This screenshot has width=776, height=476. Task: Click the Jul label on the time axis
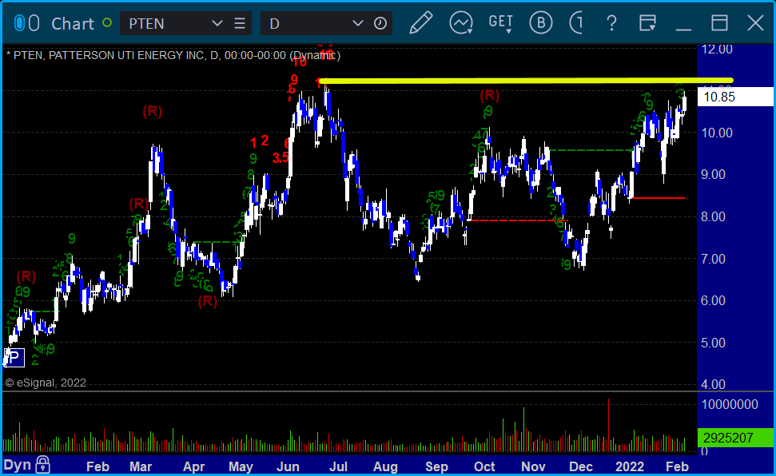click(x=339, y=466)
